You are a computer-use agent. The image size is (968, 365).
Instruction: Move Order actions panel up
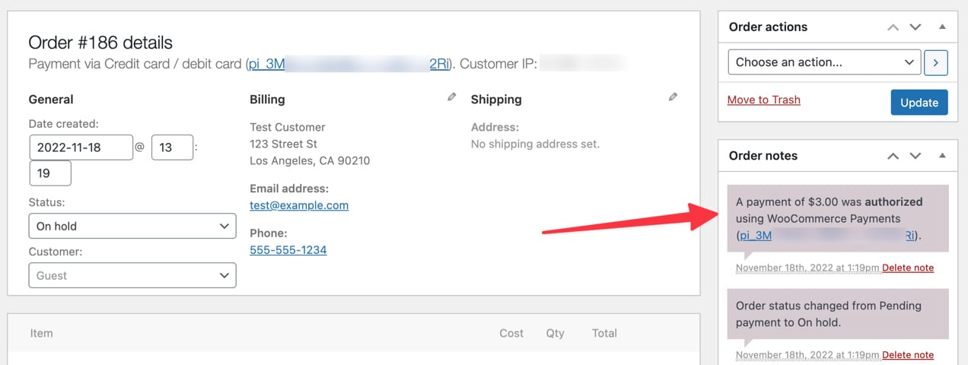click(893, 27)
